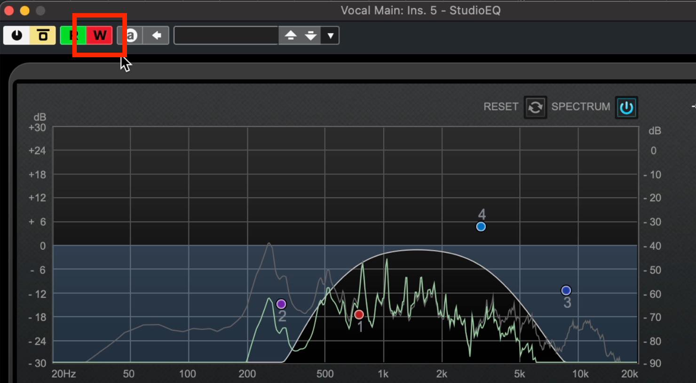Select EQ band 1 red node
This screenshot has width=696, height=383.
click(359, 314)
